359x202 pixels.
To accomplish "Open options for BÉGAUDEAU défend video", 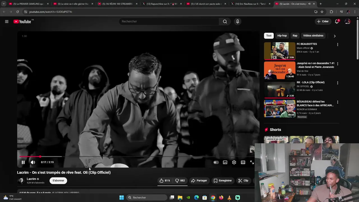I will point(337,102).
